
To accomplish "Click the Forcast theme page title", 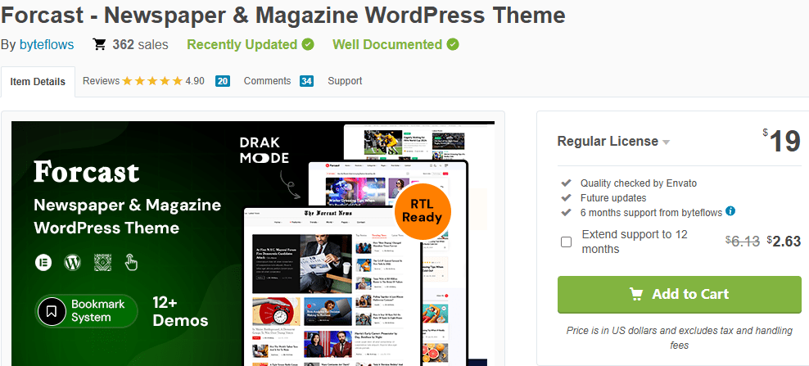I will click(282, 15).
